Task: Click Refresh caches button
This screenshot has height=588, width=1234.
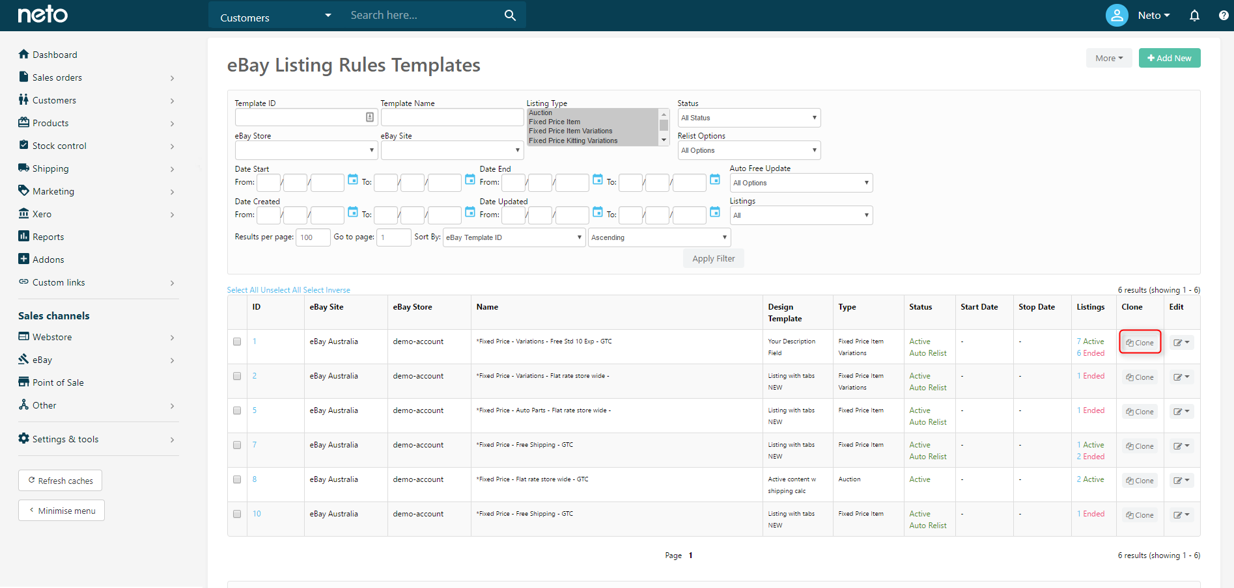Action: pyautogui.click(x=60, y=481)
